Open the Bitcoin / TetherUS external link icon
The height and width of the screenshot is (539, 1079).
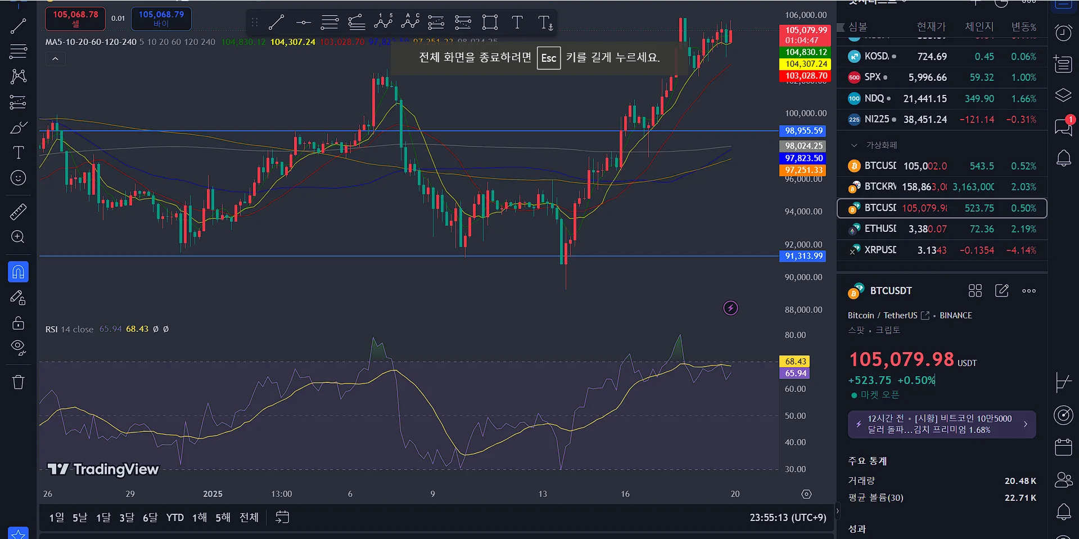coord(925,316)
